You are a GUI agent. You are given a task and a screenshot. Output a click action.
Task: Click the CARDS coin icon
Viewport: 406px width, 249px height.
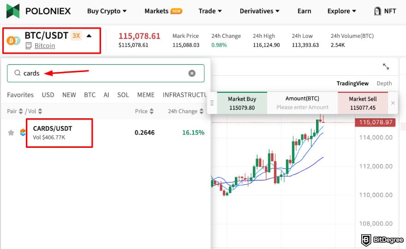23,133
